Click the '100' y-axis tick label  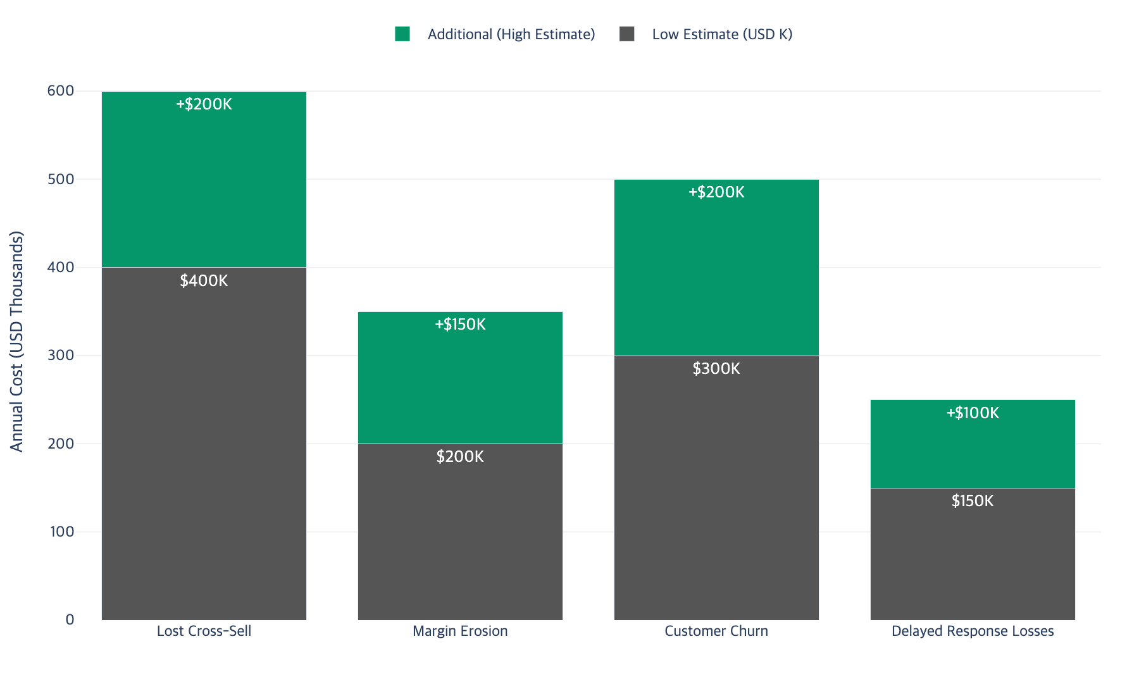(61, 531)
